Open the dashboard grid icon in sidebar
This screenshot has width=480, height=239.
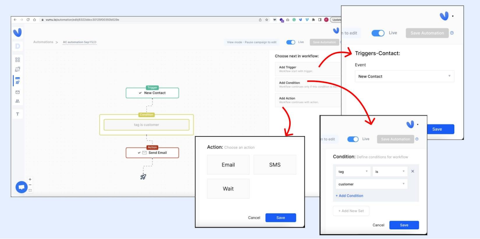tap(17, 60)
